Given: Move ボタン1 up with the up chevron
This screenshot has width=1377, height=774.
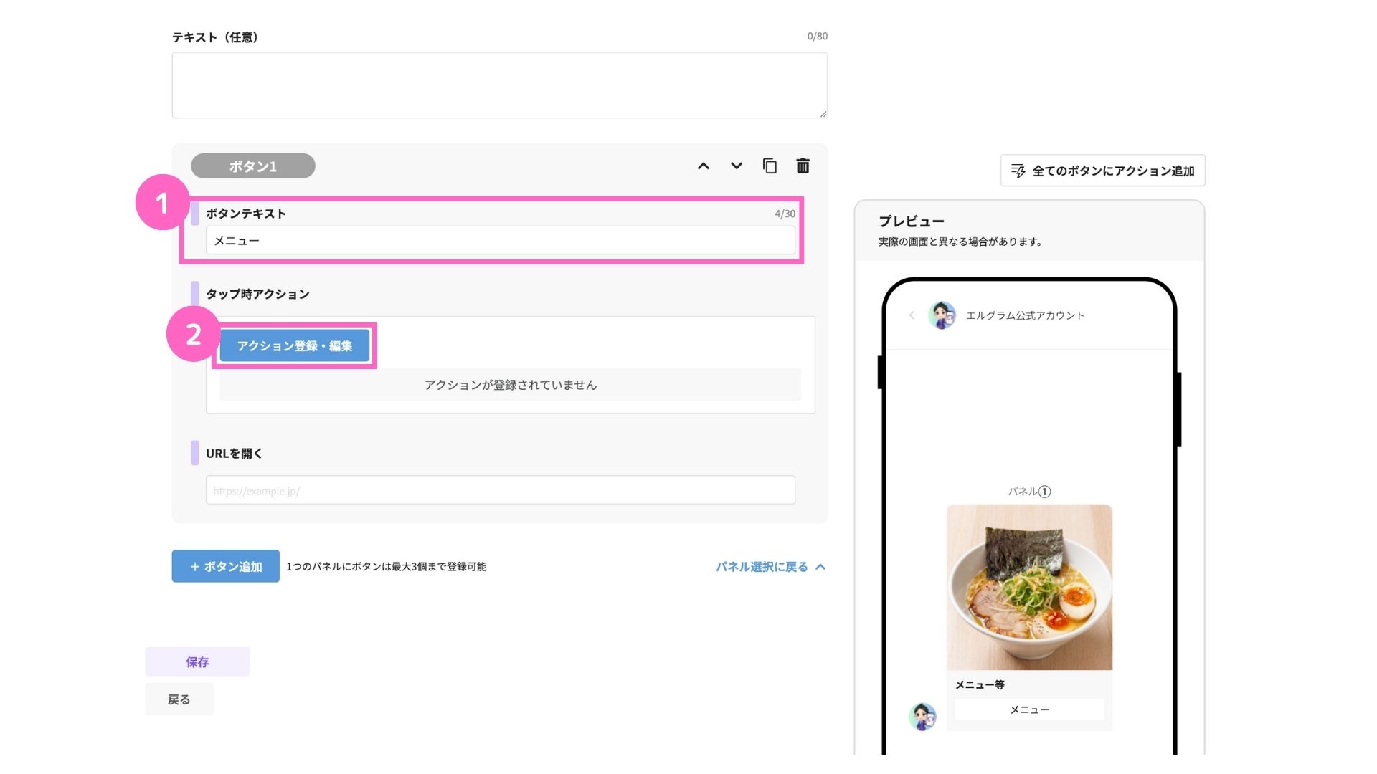Looking at the screenshot, I should coord(703,166).
